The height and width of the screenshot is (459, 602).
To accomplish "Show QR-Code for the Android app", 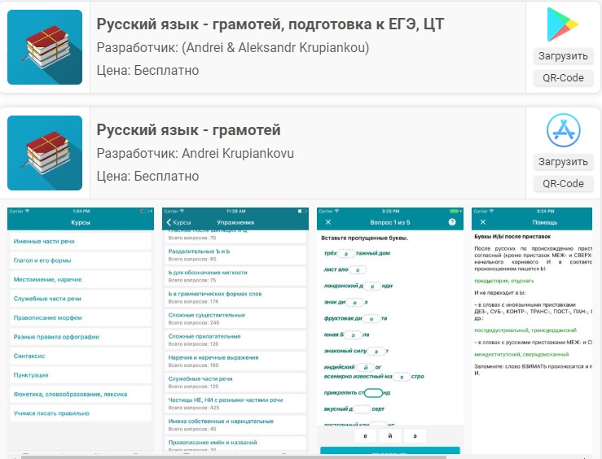I will pos(561,78).
